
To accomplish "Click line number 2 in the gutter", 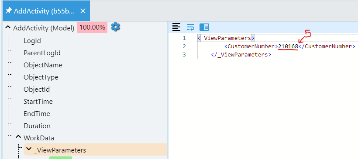I will point(184,46).
